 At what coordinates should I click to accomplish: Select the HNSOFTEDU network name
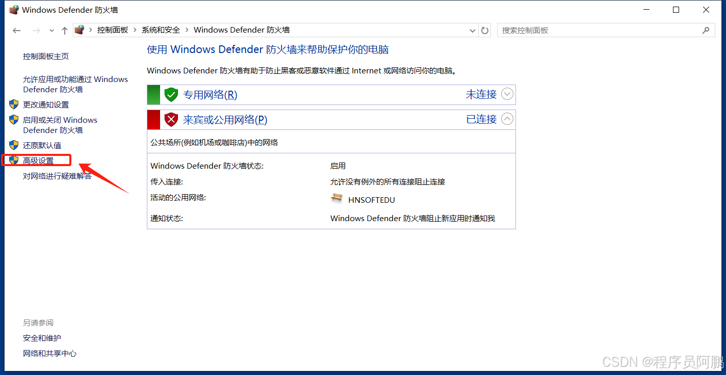(372, 200)
